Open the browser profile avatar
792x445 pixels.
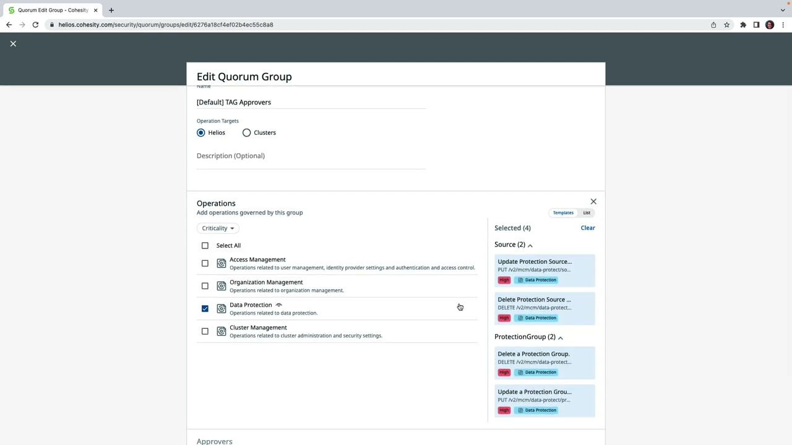(770, 25)
